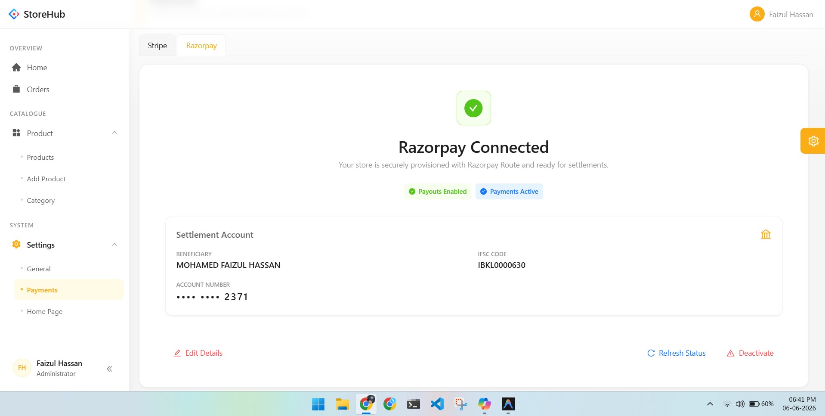Select the Razorpay tab
This screenshot has height=416, width=825.
coord(201,46)
